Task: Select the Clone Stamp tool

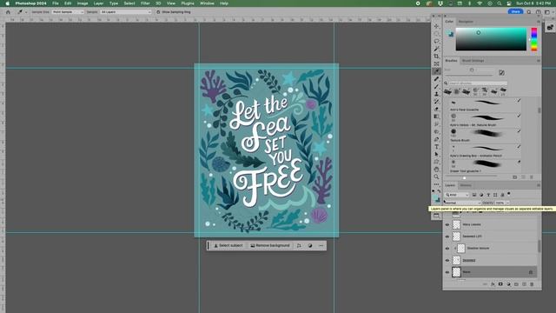Action: click(436, 94)
